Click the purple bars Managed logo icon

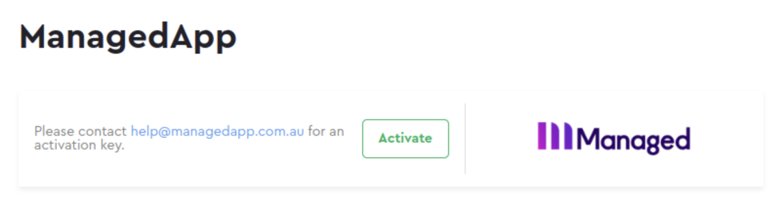(x=555, y=136)
